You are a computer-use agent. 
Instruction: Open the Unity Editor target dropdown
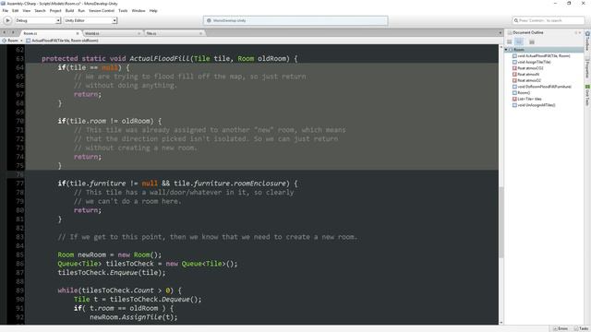90,20
